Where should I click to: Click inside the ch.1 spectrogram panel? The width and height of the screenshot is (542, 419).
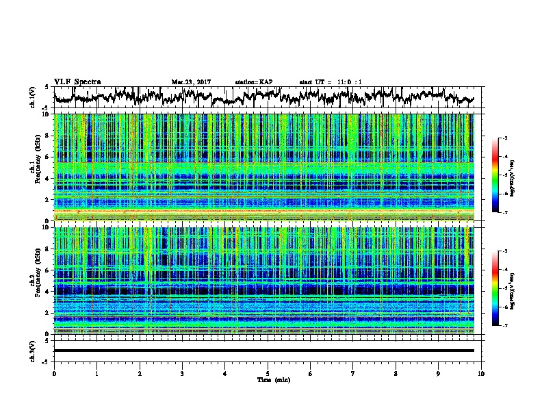[264, 167]
